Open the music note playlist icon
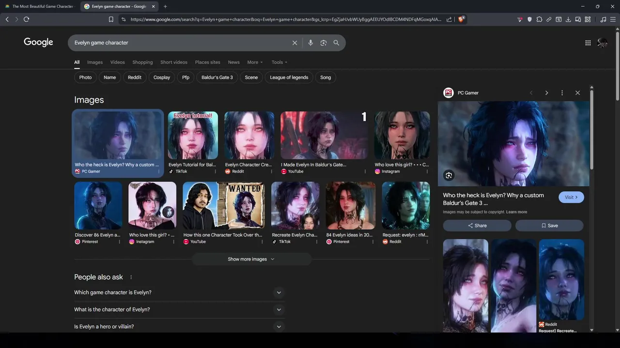Screen dimensions: 620x348 [x=603, y=19]
